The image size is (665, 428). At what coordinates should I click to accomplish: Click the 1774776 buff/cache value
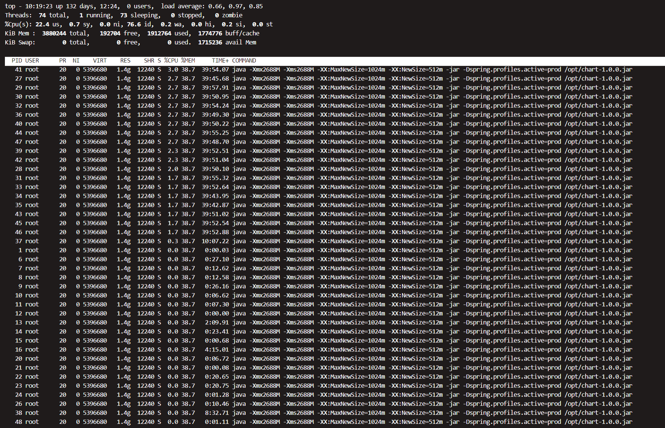coord(210,34)
